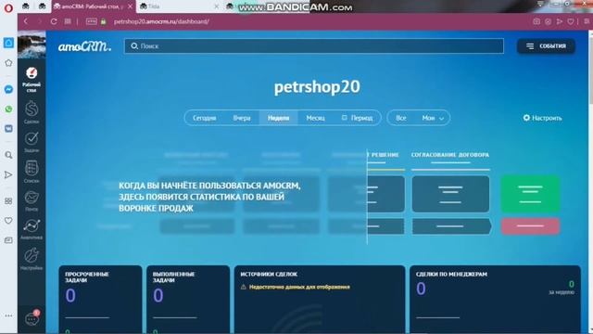
Task: Take snapshot with camera icon in toolbar
Action: coord(536,21)
